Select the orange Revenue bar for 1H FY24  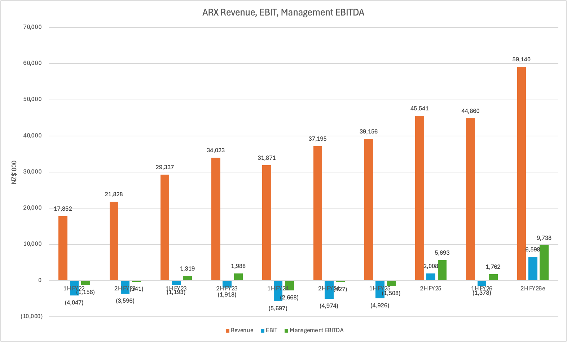[x=267, y=223]
